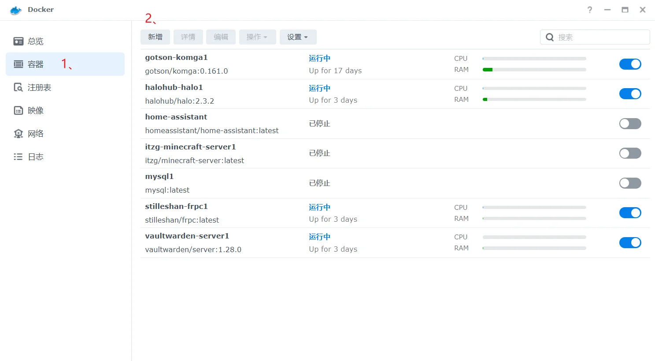The height and width of the screenshot is (361, 655).
Task: Open the help question mark icon
Action: (590, 10)
